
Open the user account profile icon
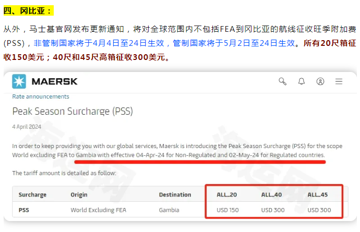click(320, 81)
